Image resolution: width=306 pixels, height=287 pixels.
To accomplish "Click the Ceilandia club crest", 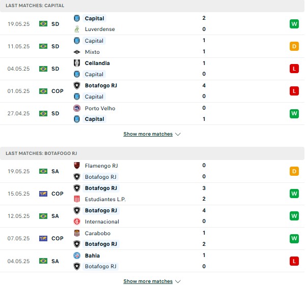I will coord(77,63).
